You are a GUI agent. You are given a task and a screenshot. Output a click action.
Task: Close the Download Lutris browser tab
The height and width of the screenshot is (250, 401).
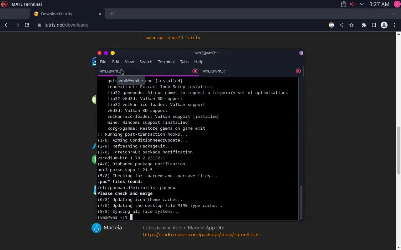(x=100, y=14)
